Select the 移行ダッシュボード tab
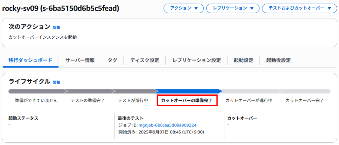This screenshot has height=145, width=339. pyautogui.click(x=30, y=60)
